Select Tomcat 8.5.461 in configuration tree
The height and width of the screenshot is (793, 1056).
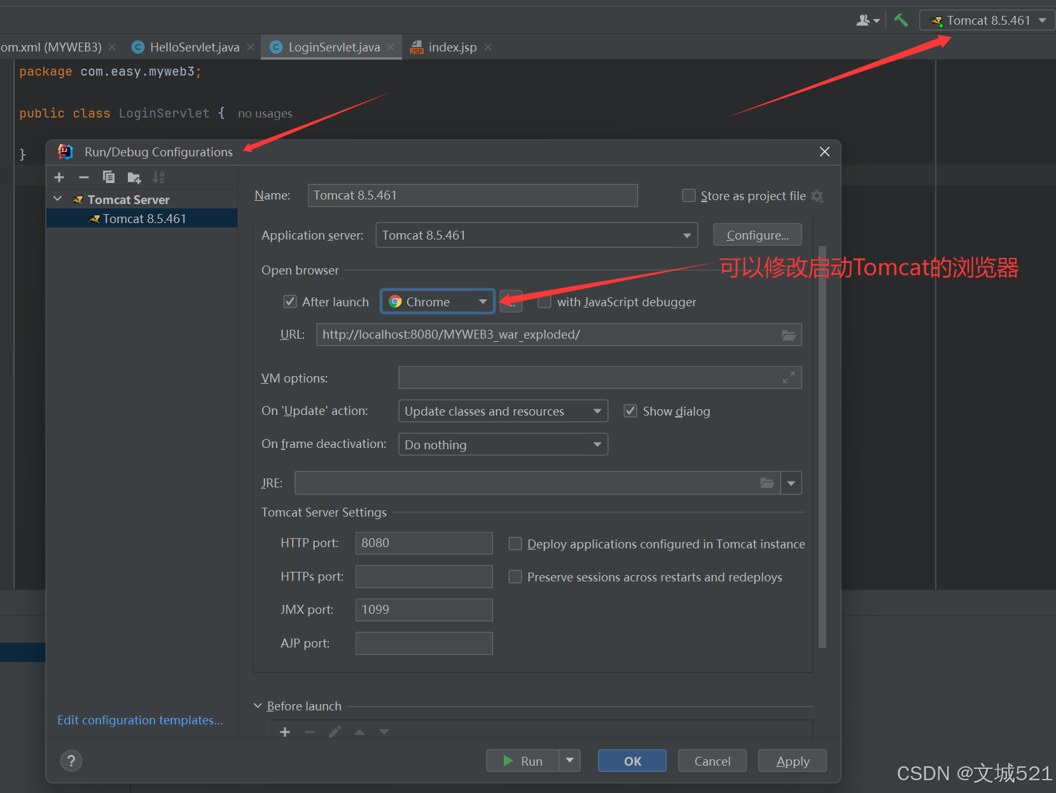point(142,219)
